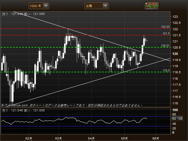The height and width of the screenshot is (141, 188).
Task: Click the 120 price axis label
Action: pyautogui.click(x=175, y=54)
